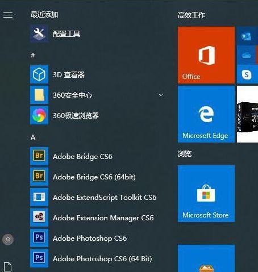Click the Extension Manager CS6 icon
The width and height of the screenshot is (258, 272).
coord(39,217)
